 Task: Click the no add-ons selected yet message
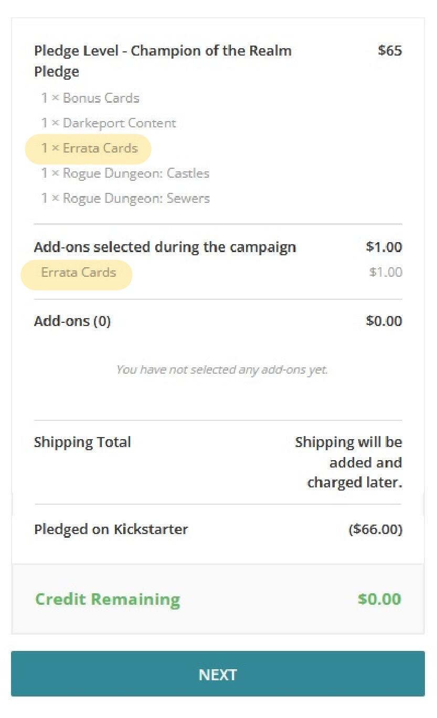tap(222, 369)
